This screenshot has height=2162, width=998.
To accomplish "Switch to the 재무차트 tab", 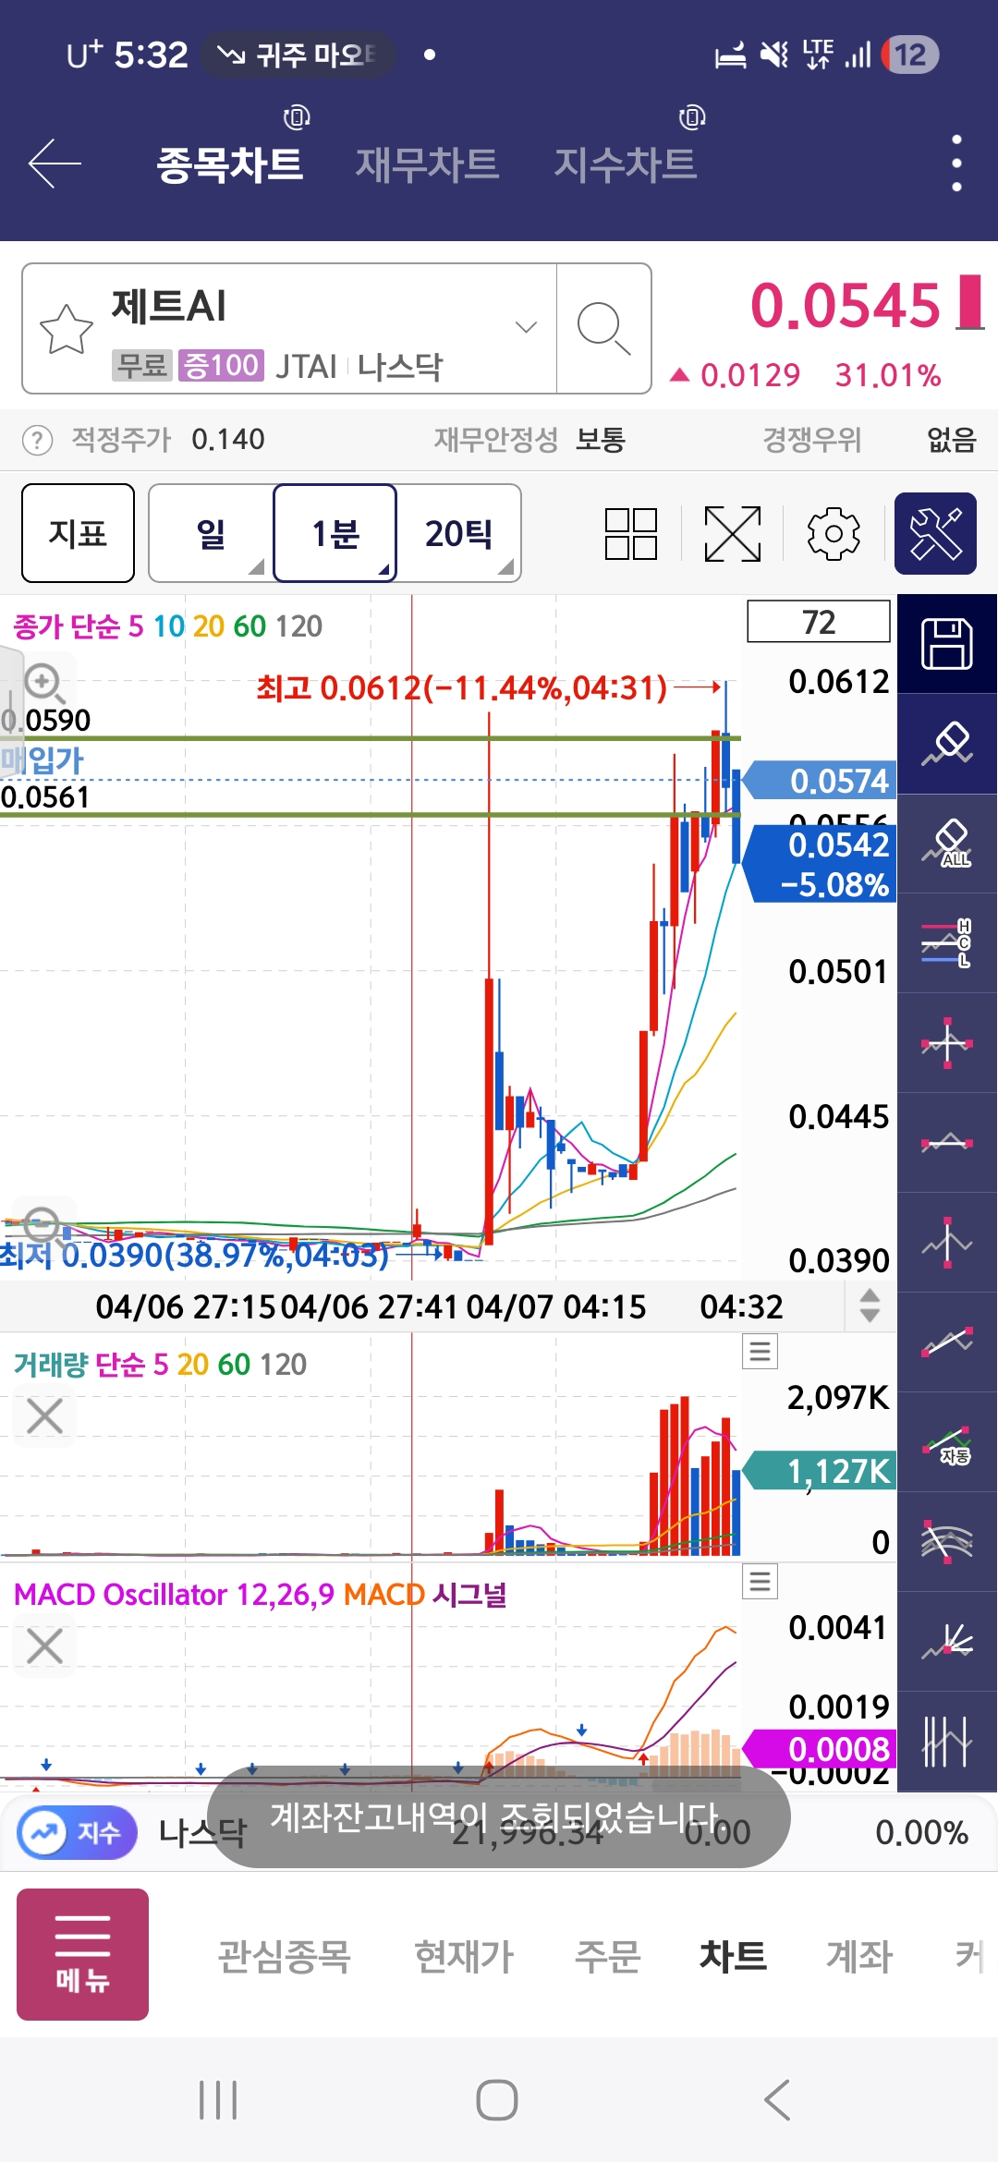I will pos(427,164).
